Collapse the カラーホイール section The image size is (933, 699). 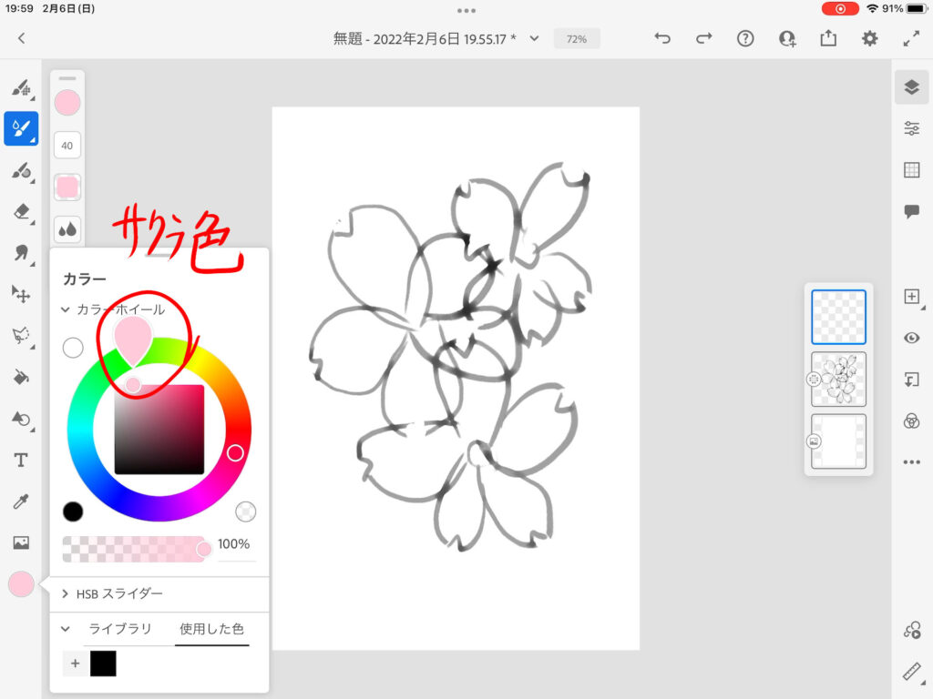click(x=66, y=309)
